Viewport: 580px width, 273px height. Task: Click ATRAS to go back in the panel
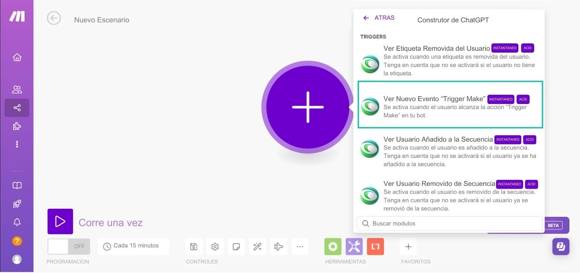(379, 18)
